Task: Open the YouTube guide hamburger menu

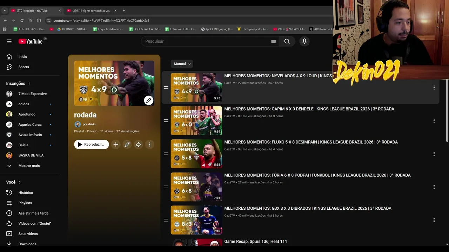Action: 9,41
